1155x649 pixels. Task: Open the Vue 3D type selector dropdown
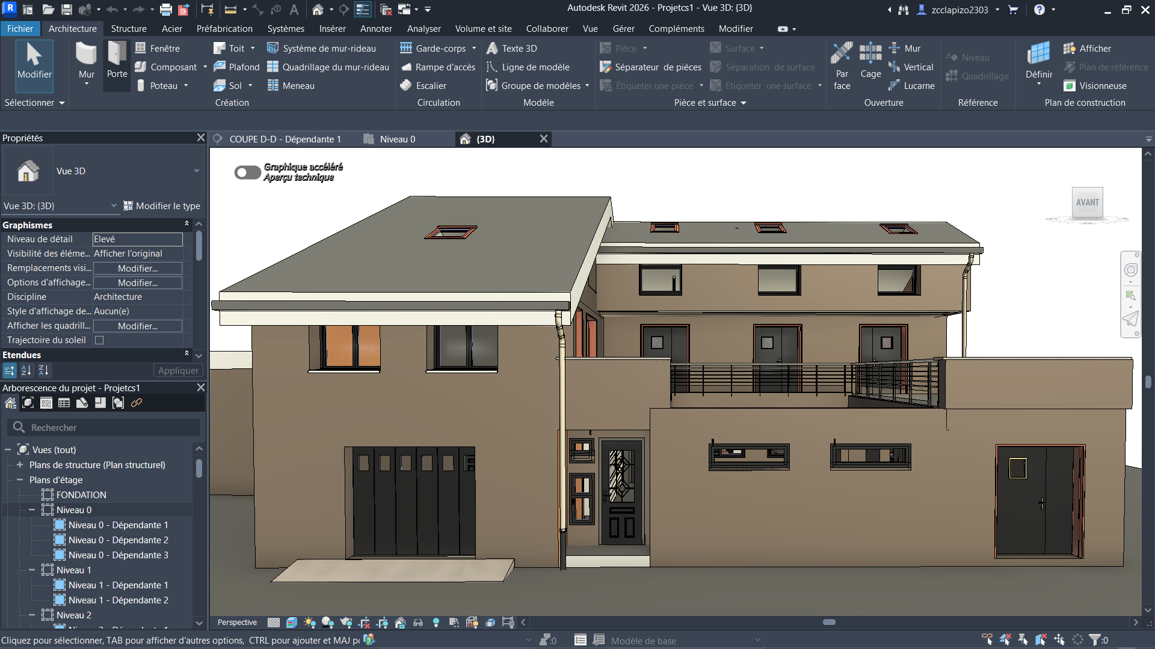point(196,171)
